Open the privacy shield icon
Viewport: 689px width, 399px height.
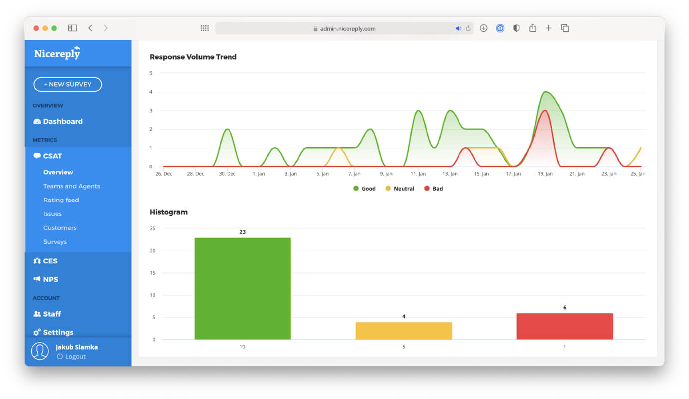click(x=516, y=28)
